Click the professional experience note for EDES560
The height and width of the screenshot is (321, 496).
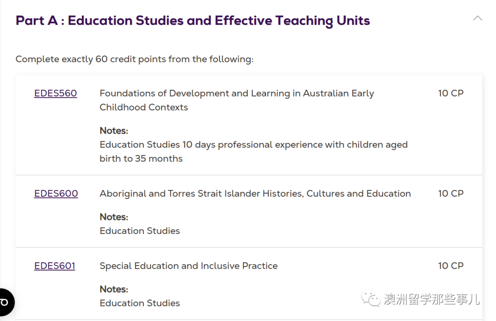pyautogui.click(x=254, y=151)
